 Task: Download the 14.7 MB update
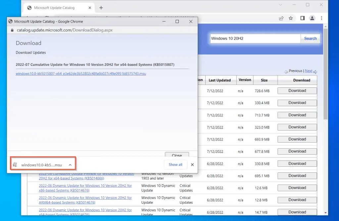click(x=297, y=212)
